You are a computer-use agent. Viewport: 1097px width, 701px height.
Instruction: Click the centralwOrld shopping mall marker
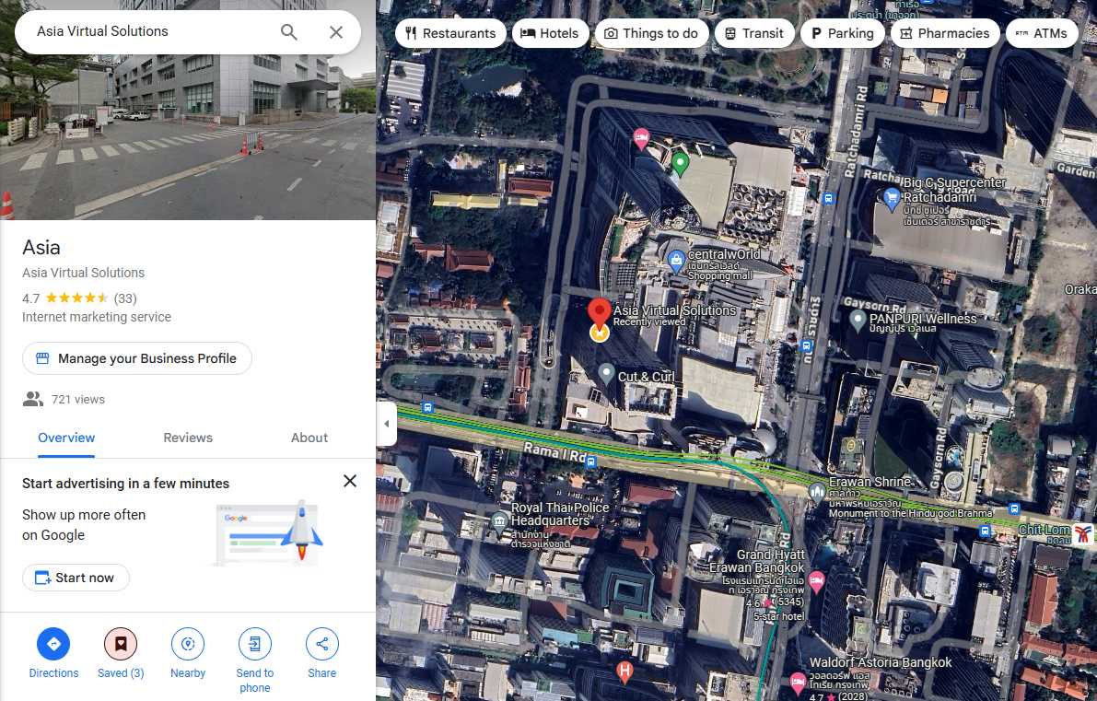677,262
